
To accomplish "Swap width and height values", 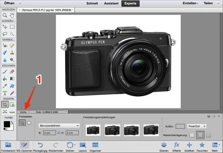I will pyautogui.click(x=59, y=133).
